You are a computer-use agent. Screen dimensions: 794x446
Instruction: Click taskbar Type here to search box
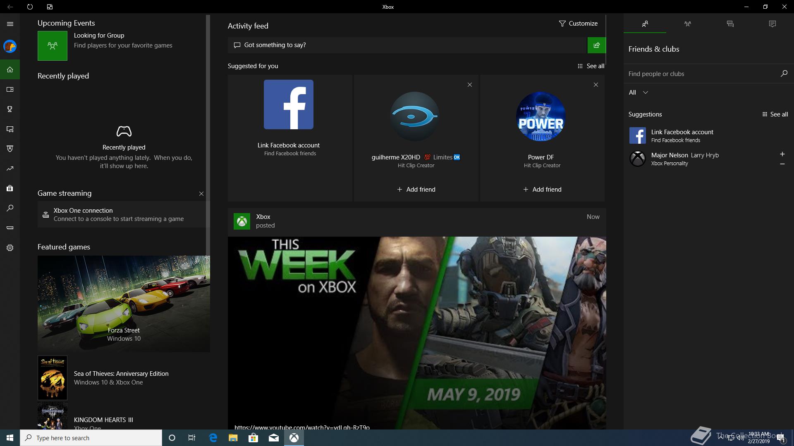pos(91,438)
